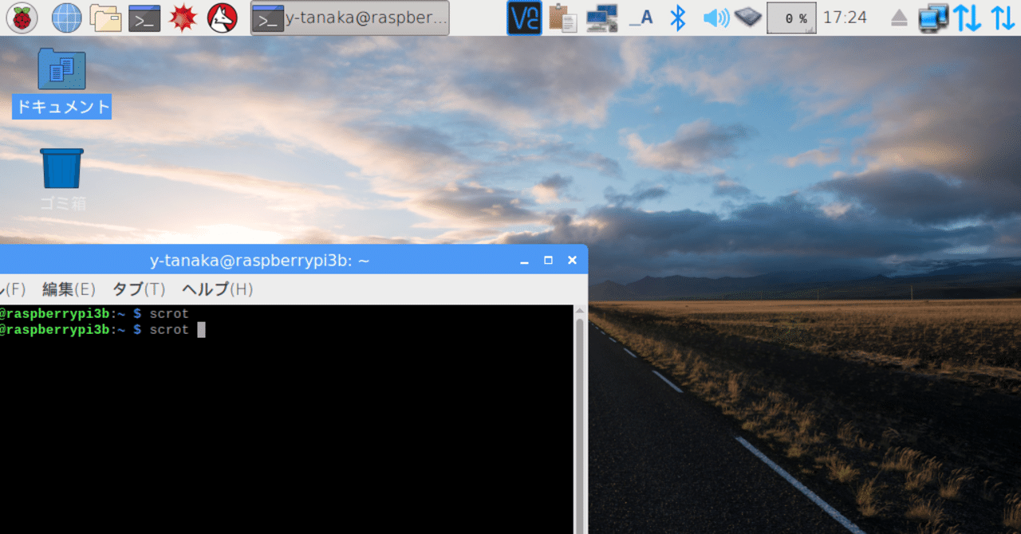The height and width of the screenshot is (534, 1021).
Task: Open the Mathematica red spiky icon
Action: coord(183,18)
